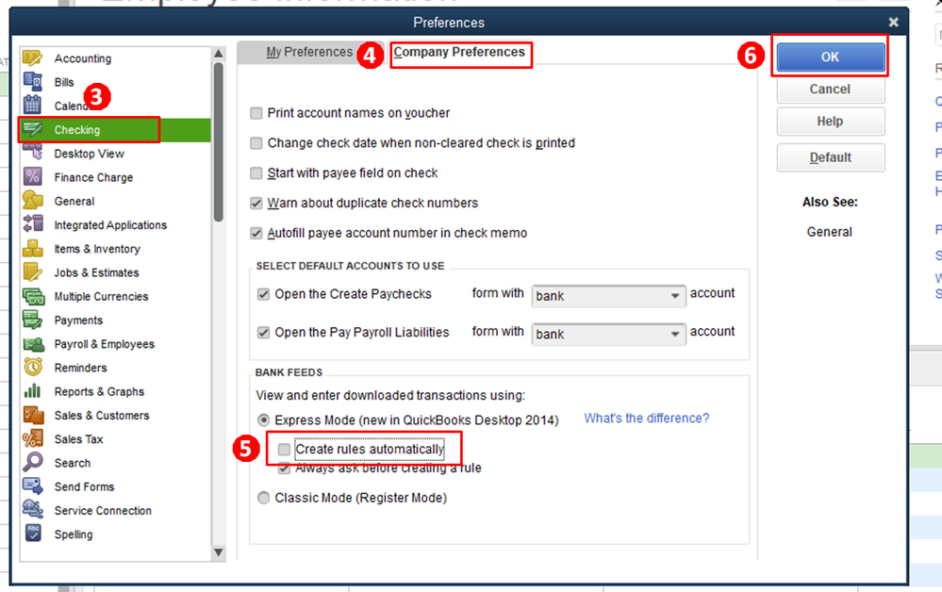This screenshot has width=942, height=592.
Task: Choose Classic Mode (Register Mode)
Action: [263, 498]
